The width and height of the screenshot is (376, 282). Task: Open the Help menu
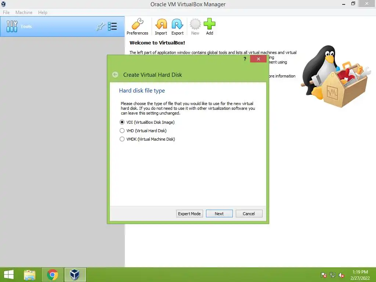[43, 12]
